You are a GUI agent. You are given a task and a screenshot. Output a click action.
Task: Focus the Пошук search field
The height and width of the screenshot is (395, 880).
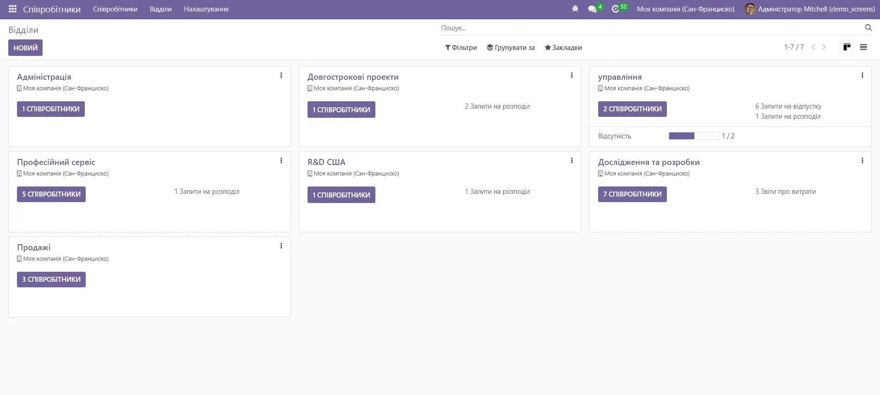point(651,28)
